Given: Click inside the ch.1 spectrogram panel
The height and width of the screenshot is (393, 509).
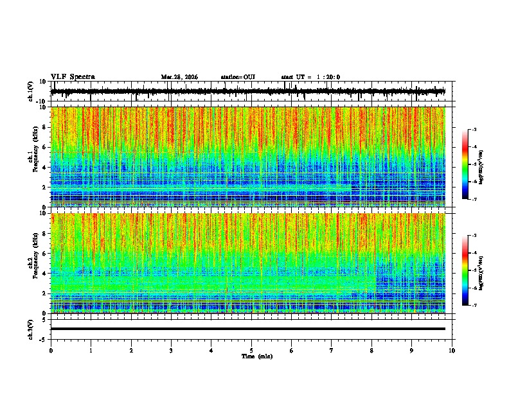Looking at the screenshot, I should (x=247, y=157).
